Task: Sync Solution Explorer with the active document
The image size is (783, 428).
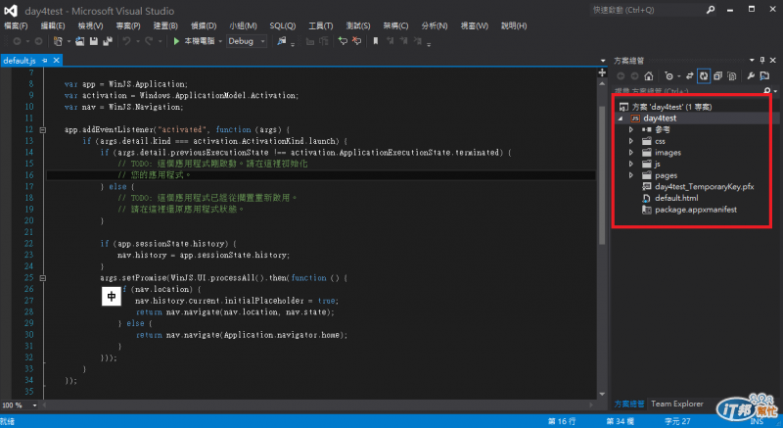Action: (x=690, y=76)
